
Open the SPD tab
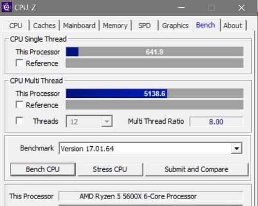coord(144,26)
